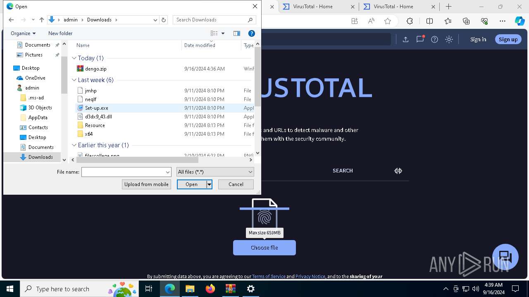This screenshot has height=297, width=529.
Task: Open Edge Collections icon
Action: pos(466,21)
